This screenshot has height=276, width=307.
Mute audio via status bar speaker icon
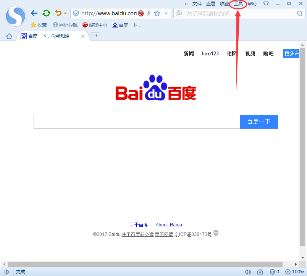pyautogui.click(x=248, y=272)
